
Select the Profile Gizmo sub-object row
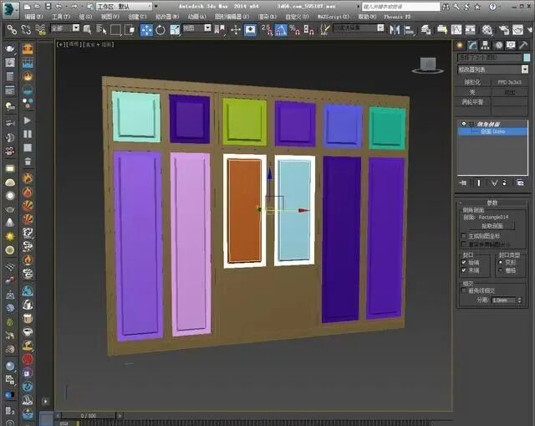(x=492, y=131)
